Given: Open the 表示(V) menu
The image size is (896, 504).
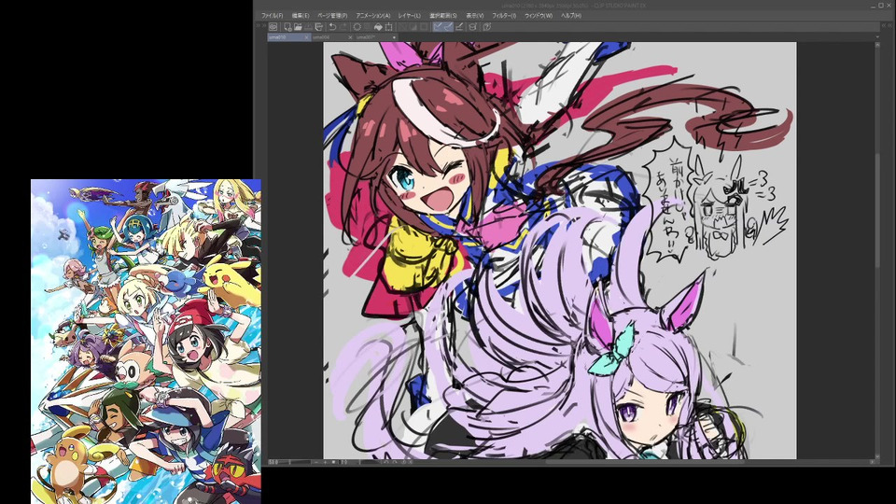Looking at the screenshot, I should coord(475,16).
